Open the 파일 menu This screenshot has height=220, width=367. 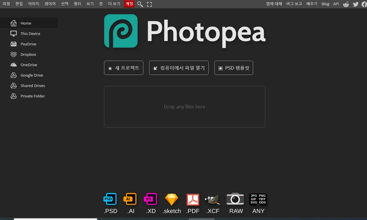[6, 4]
